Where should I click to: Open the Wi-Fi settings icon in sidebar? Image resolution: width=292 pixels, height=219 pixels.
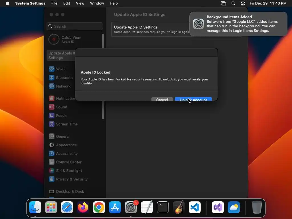click(x=52, y=69)
